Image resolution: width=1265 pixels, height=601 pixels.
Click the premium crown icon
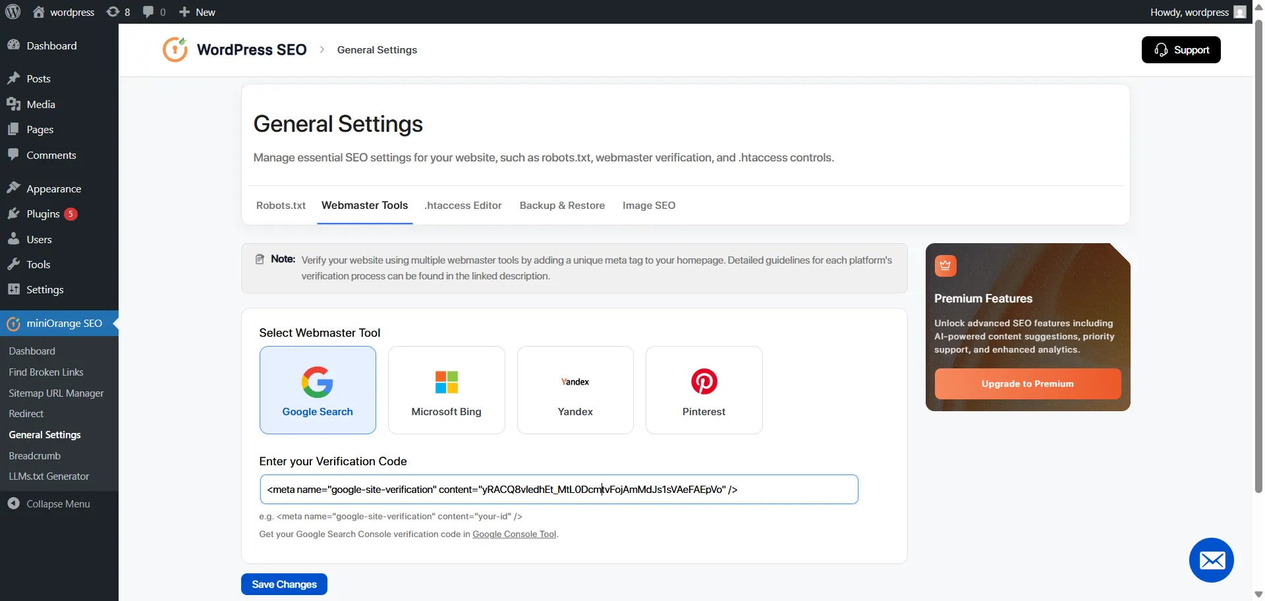click(945, 266)
